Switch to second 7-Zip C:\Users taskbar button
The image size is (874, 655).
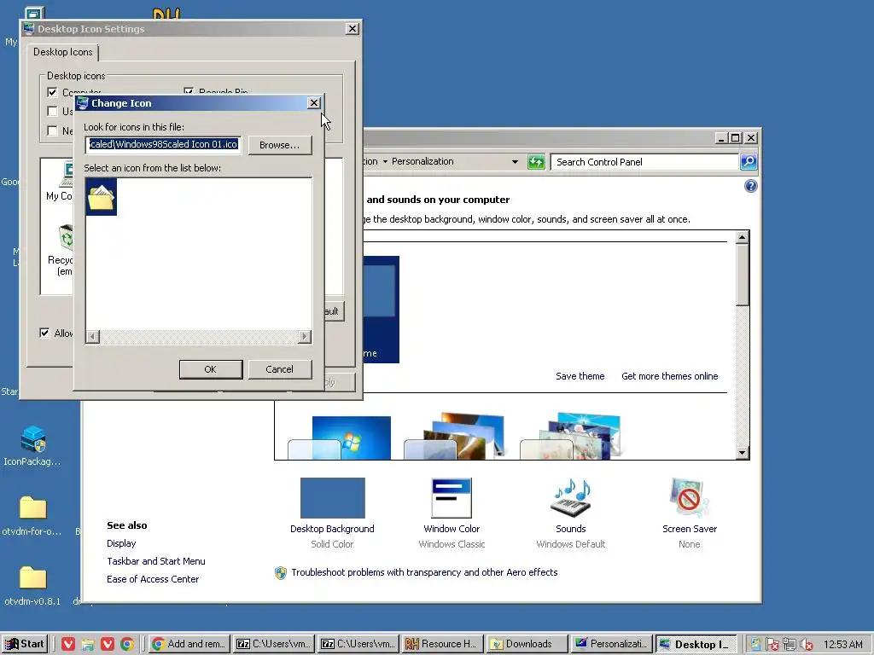tap(358, 644)
